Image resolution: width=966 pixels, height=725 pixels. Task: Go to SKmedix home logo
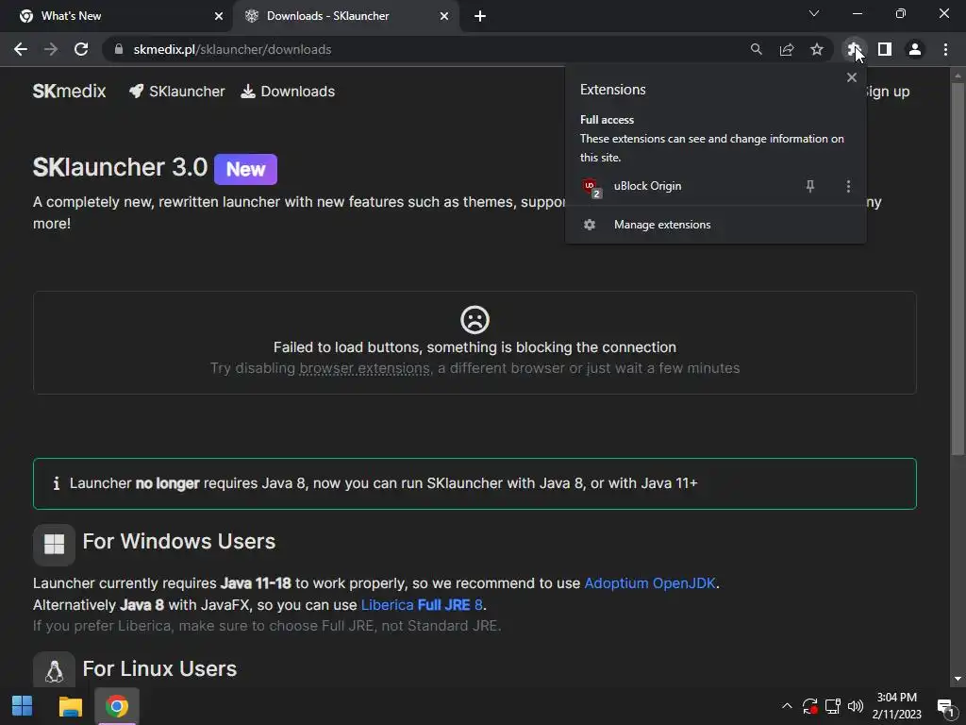(69, 92)
